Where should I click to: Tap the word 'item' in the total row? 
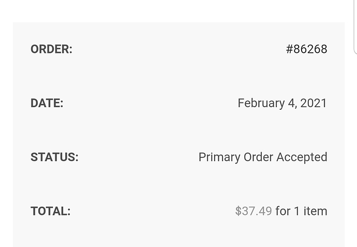point(315,211)
